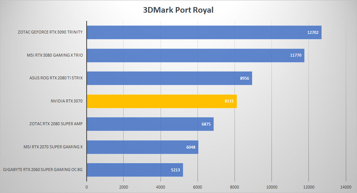Click the 8000 axis tick label
The width and height of the screenshot is (357, 193).
pos(235,187)
